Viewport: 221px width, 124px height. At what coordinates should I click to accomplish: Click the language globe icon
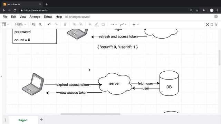pyautogui.click(x=216, y=17)
